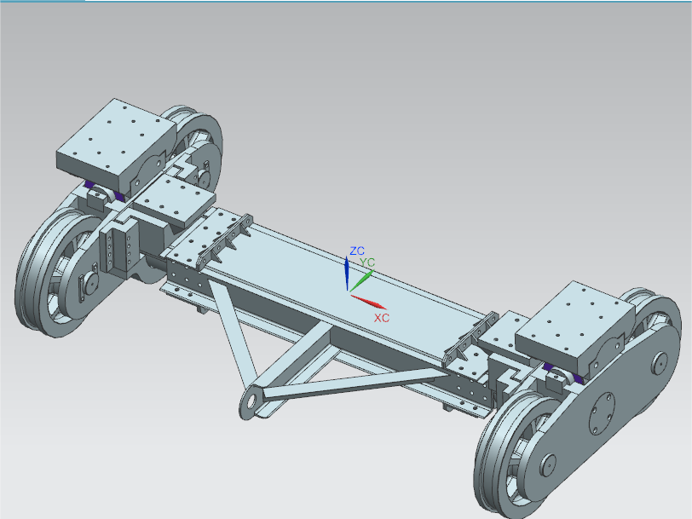Click the purple spacer under right plate

pos(551,367)
